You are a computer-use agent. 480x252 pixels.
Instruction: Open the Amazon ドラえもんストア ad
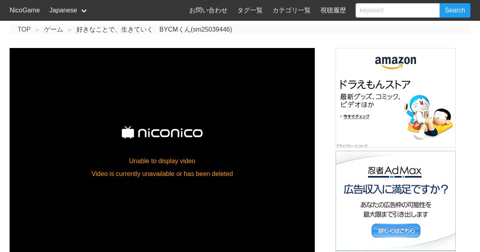[x=396, y=98]
